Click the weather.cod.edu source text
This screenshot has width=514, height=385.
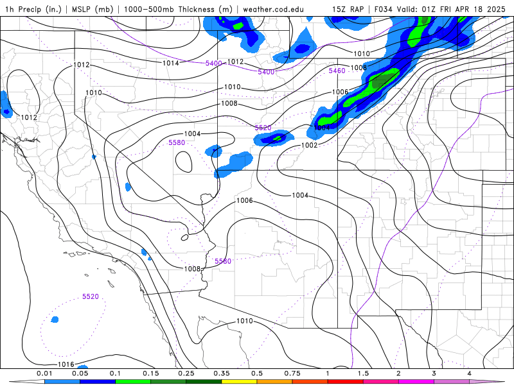(273, 9)
